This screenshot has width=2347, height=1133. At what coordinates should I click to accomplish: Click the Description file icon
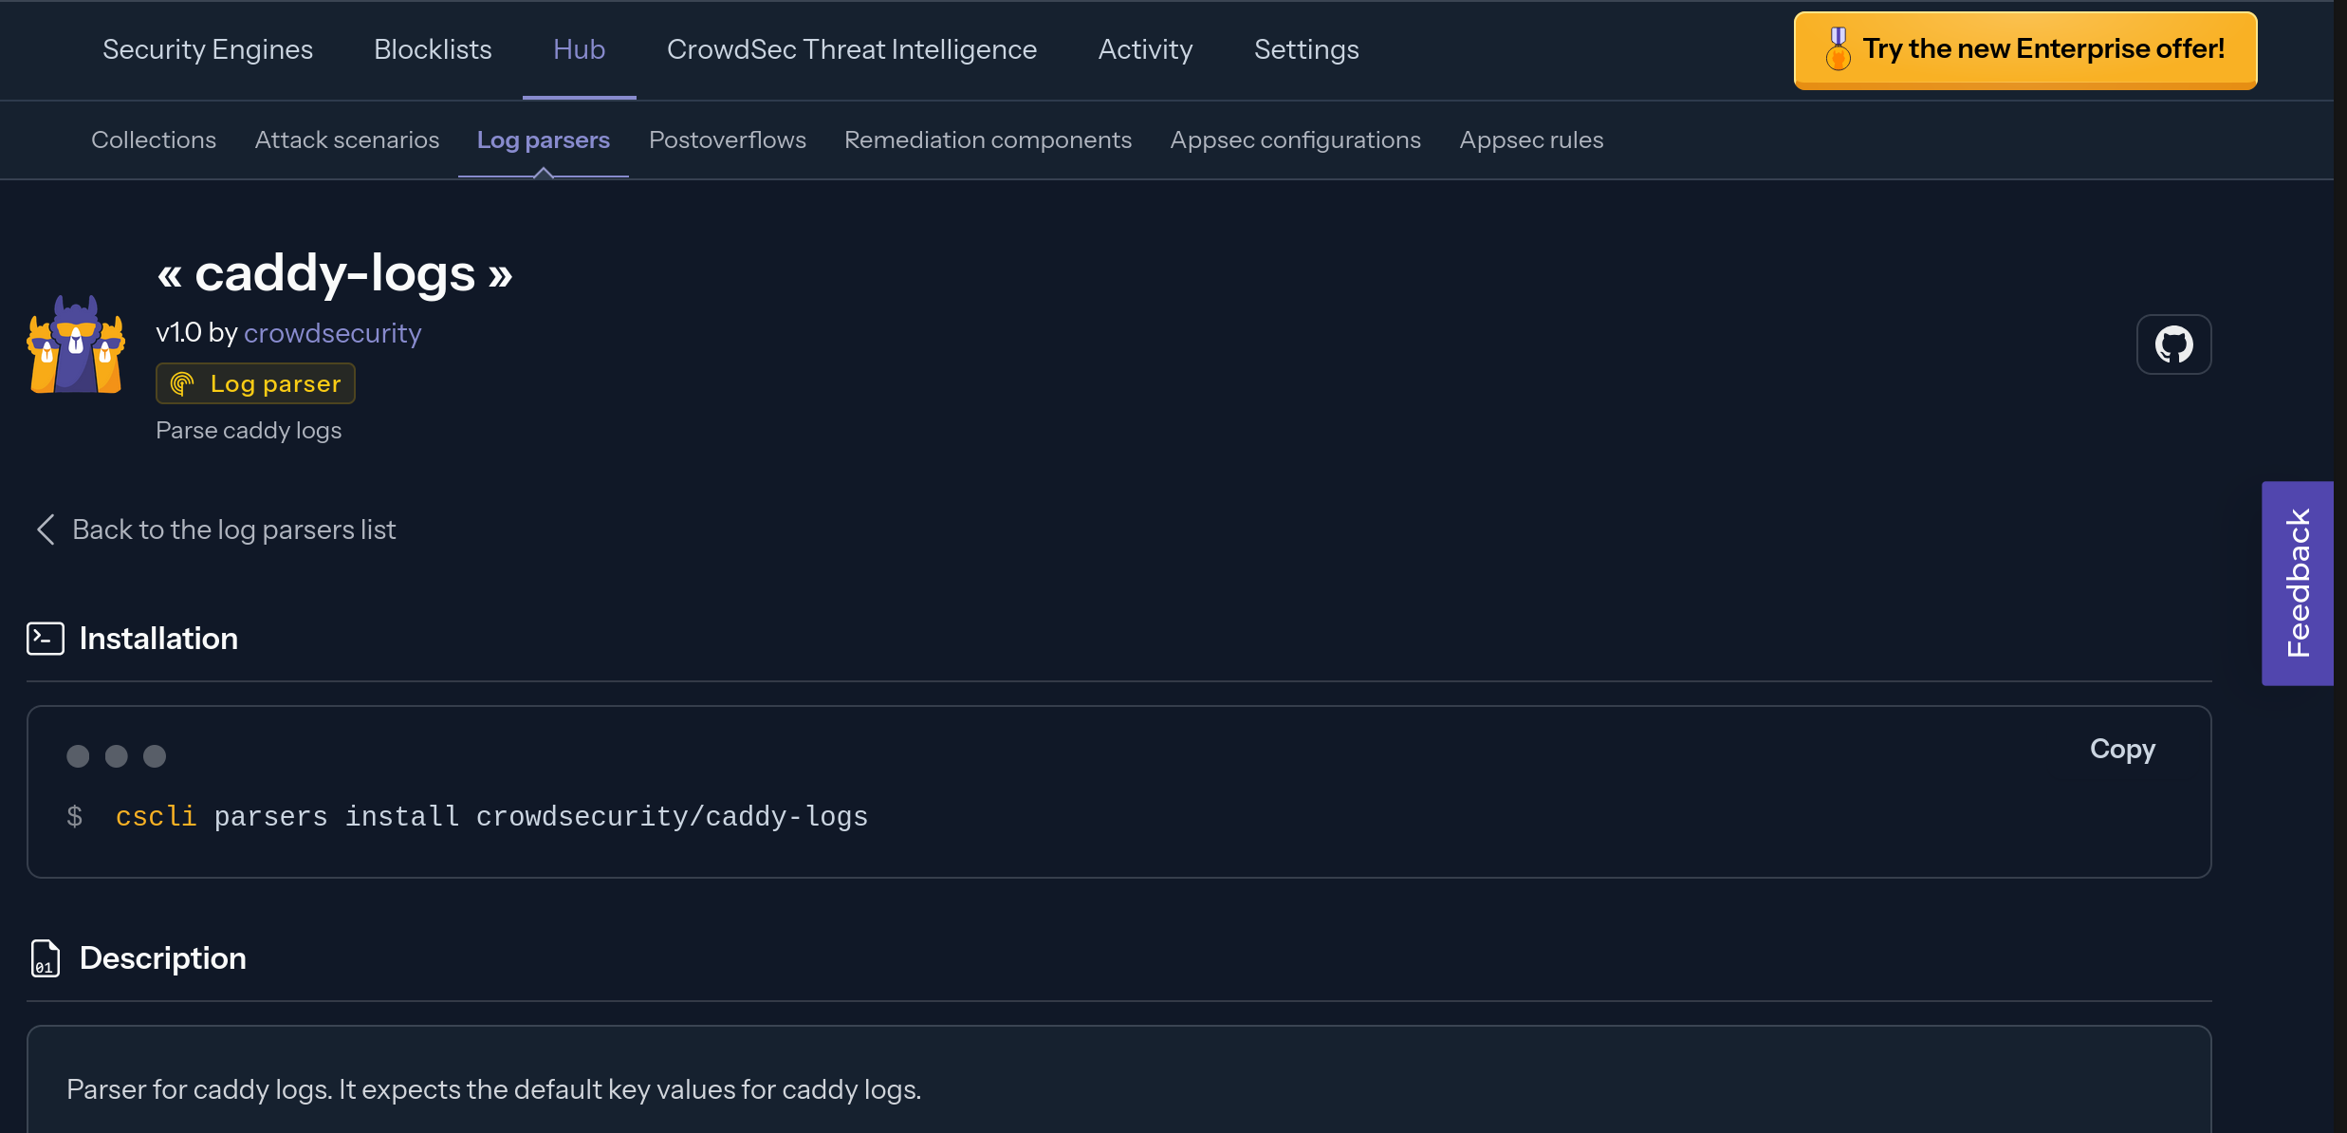point(46,958)
